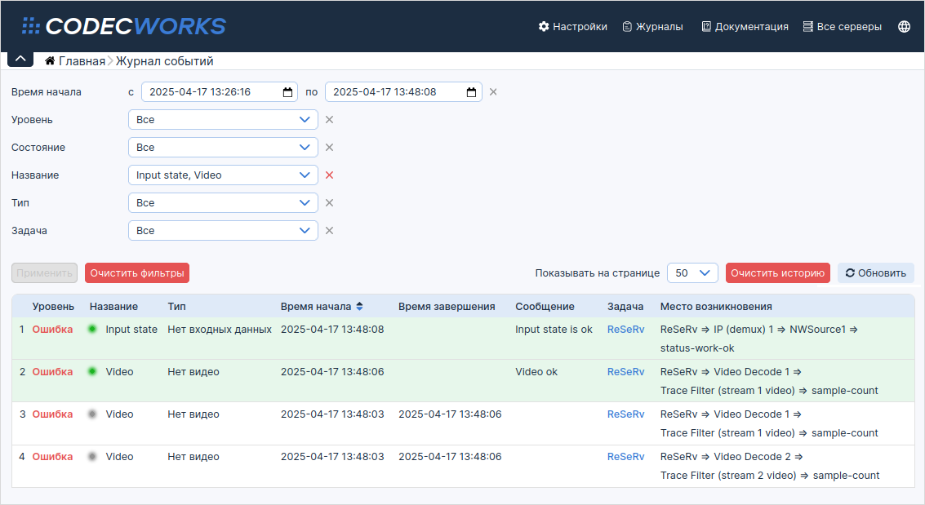Screen dimensions: 925x505
Task: Open ReSeRv task link in first row
Action: [625, 330]
